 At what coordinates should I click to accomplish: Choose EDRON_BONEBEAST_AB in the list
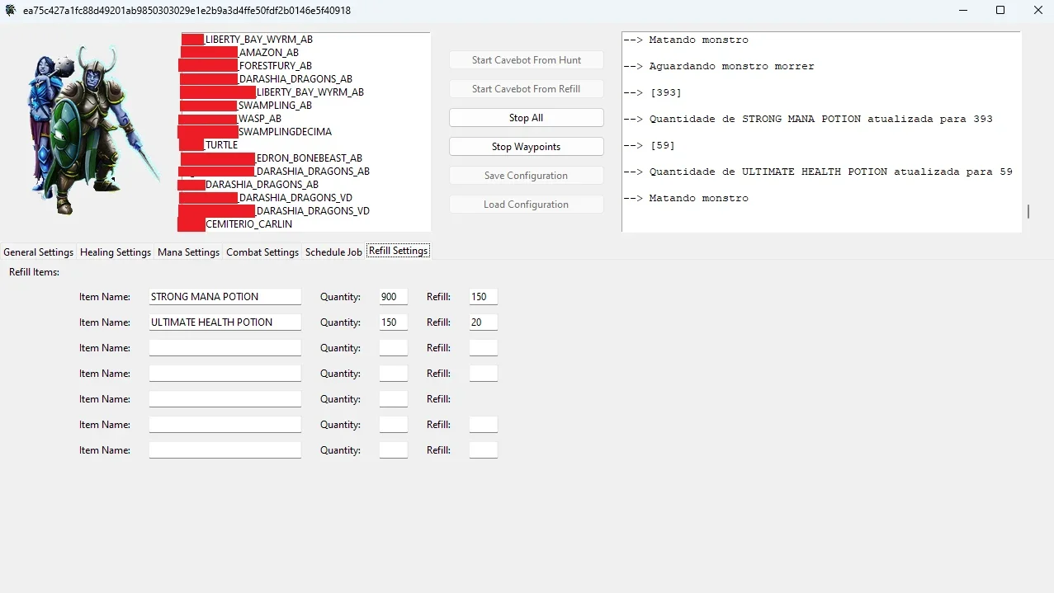tap(310, 158)
